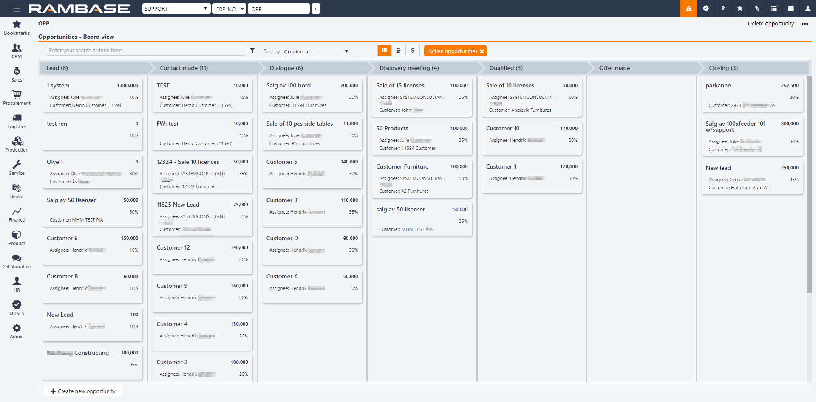Click the search criteria input field
This screenshot has height=402, width=816.
[145, 50]
